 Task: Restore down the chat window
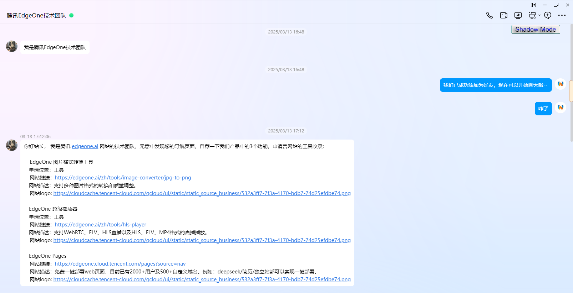[x=556, y=5]
